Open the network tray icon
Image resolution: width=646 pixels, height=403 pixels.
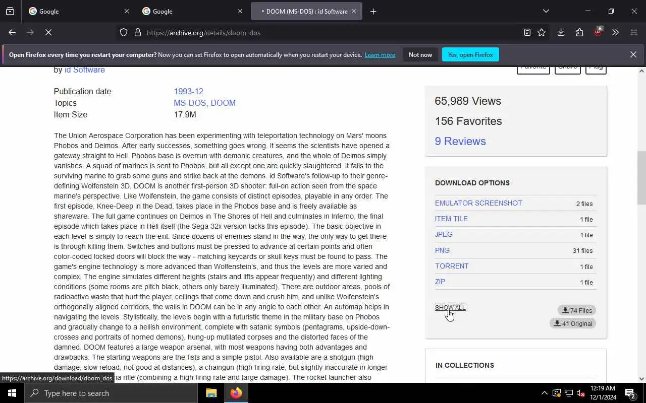point(569,393)
